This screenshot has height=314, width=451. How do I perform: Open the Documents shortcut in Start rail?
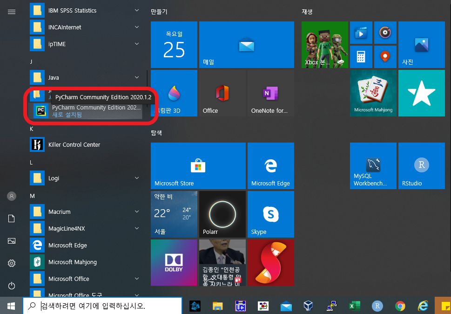tap(12, 219)
